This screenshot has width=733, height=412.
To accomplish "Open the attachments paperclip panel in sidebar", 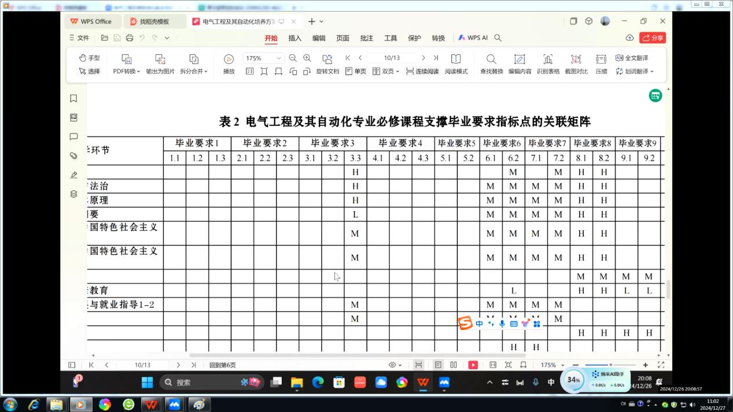I will pyautogui.click(x=73, y=156).
